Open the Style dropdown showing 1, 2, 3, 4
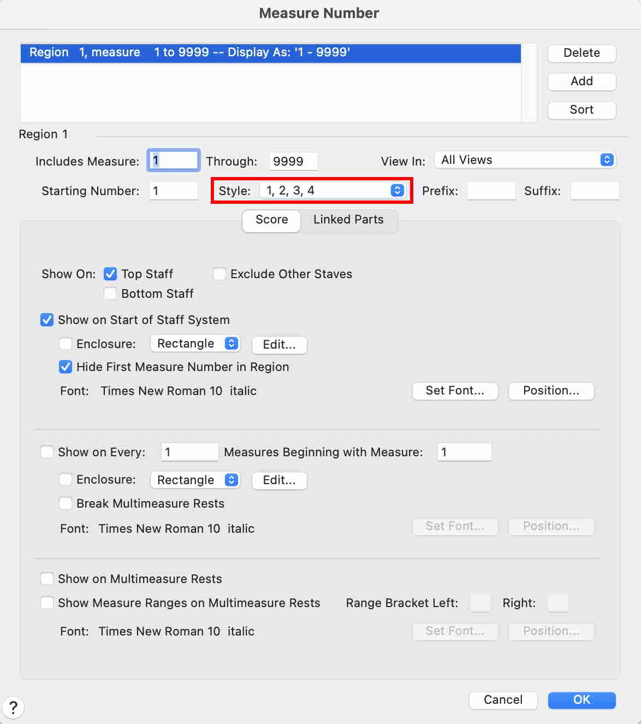 coord(334,191)
